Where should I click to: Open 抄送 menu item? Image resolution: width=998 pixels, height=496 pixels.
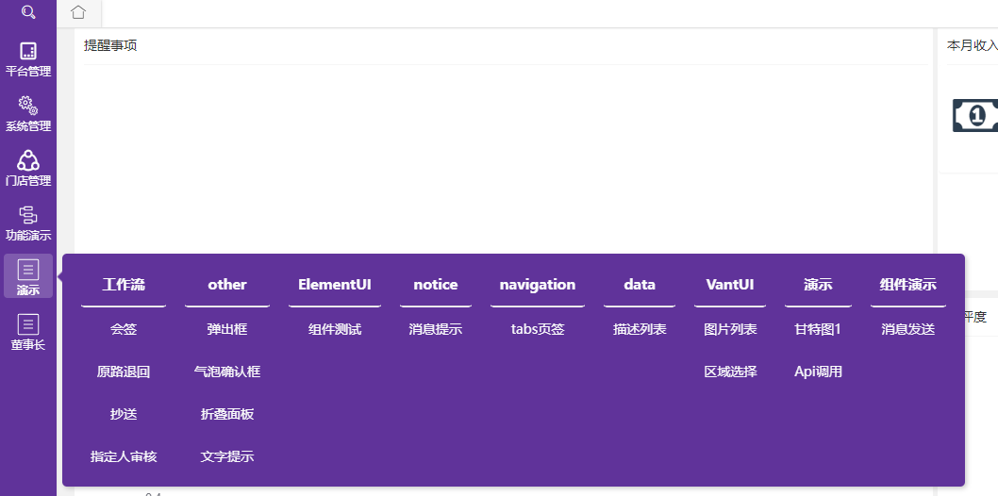tap(124, 415)
